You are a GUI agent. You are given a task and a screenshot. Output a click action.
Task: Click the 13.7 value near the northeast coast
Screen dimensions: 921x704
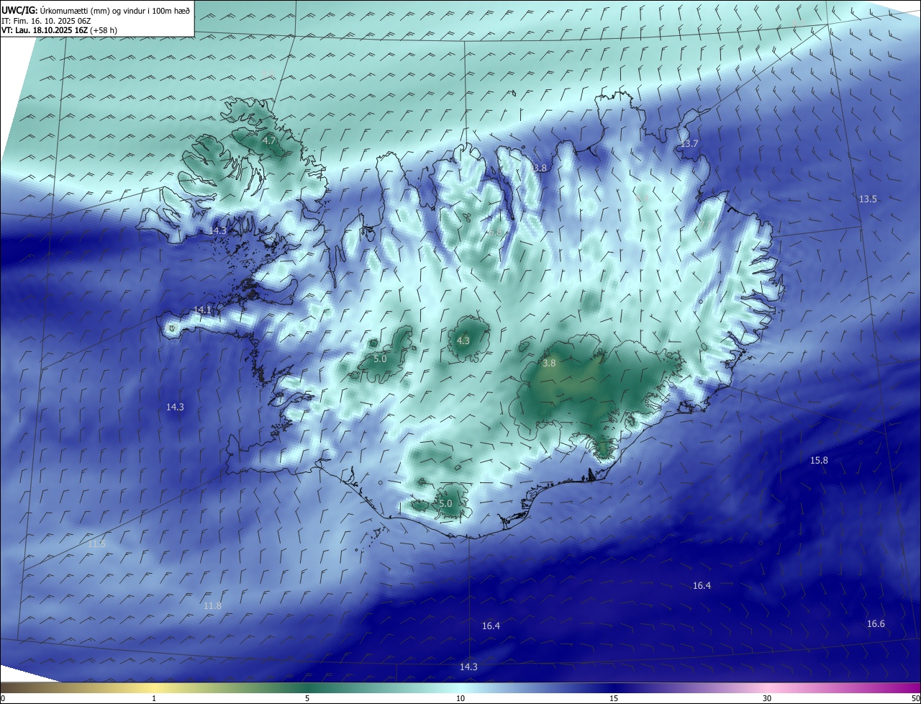(689, 144)
